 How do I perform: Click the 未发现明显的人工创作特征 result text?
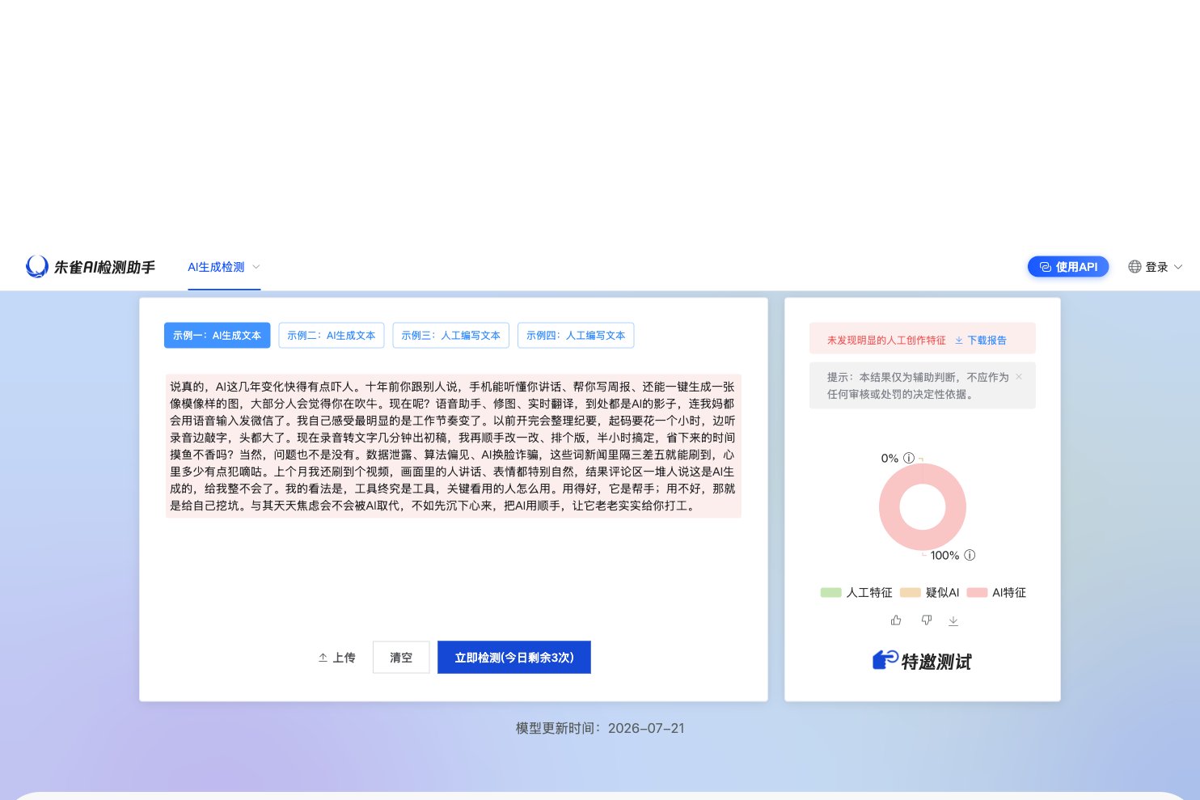886,341
